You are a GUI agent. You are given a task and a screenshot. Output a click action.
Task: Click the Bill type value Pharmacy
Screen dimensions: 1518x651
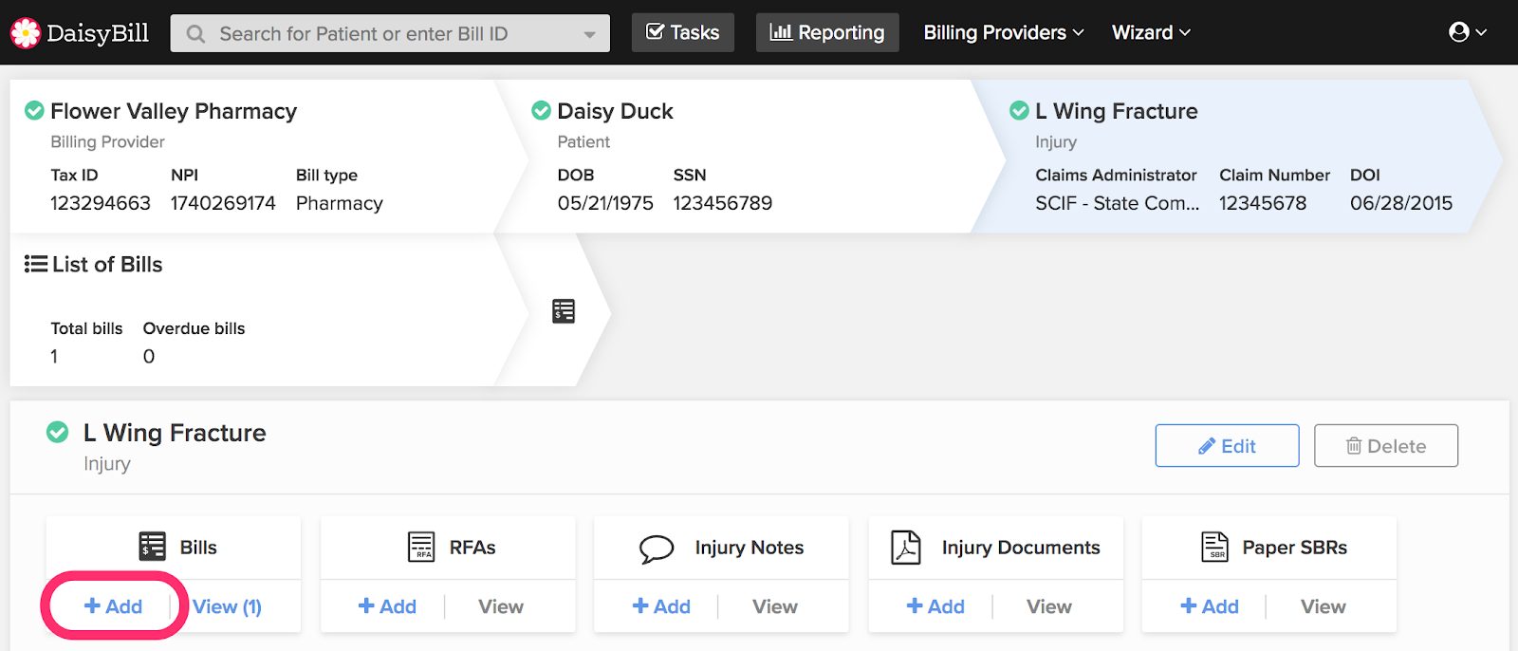click(x=340, y=203)
